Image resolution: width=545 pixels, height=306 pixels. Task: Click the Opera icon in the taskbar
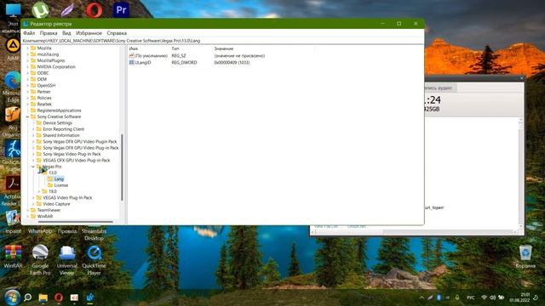coord(59,297)
